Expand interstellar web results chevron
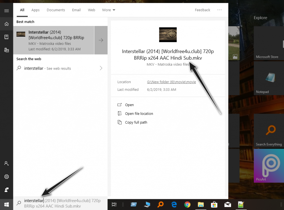 (x=101, y=68)
